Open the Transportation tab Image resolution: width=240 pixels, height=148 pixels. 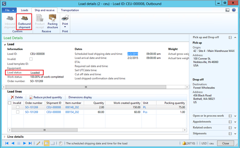(70, 10)
